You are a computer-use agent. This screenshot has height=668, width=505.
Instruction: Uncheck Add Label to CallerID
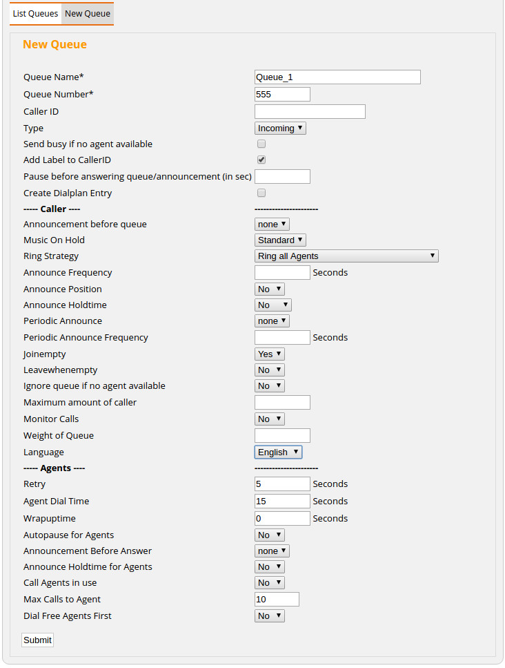click(x=261, y=160)
